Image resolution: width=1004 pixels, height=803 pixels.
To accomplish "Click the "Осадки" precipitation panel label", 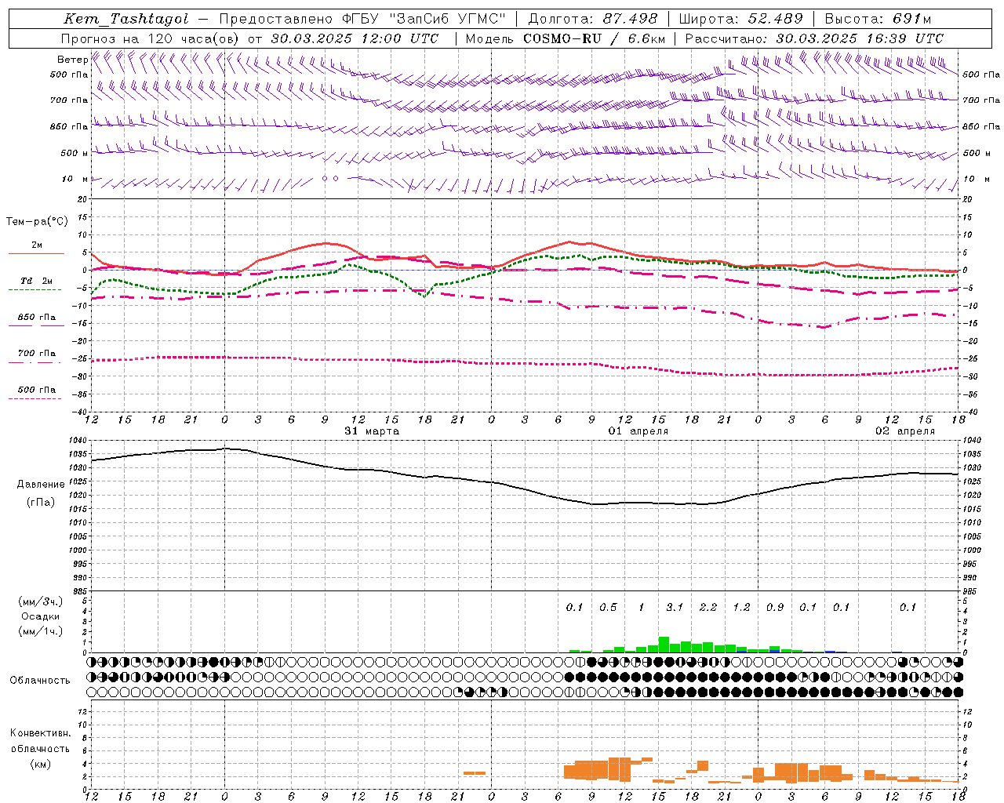I will (41, 617).
